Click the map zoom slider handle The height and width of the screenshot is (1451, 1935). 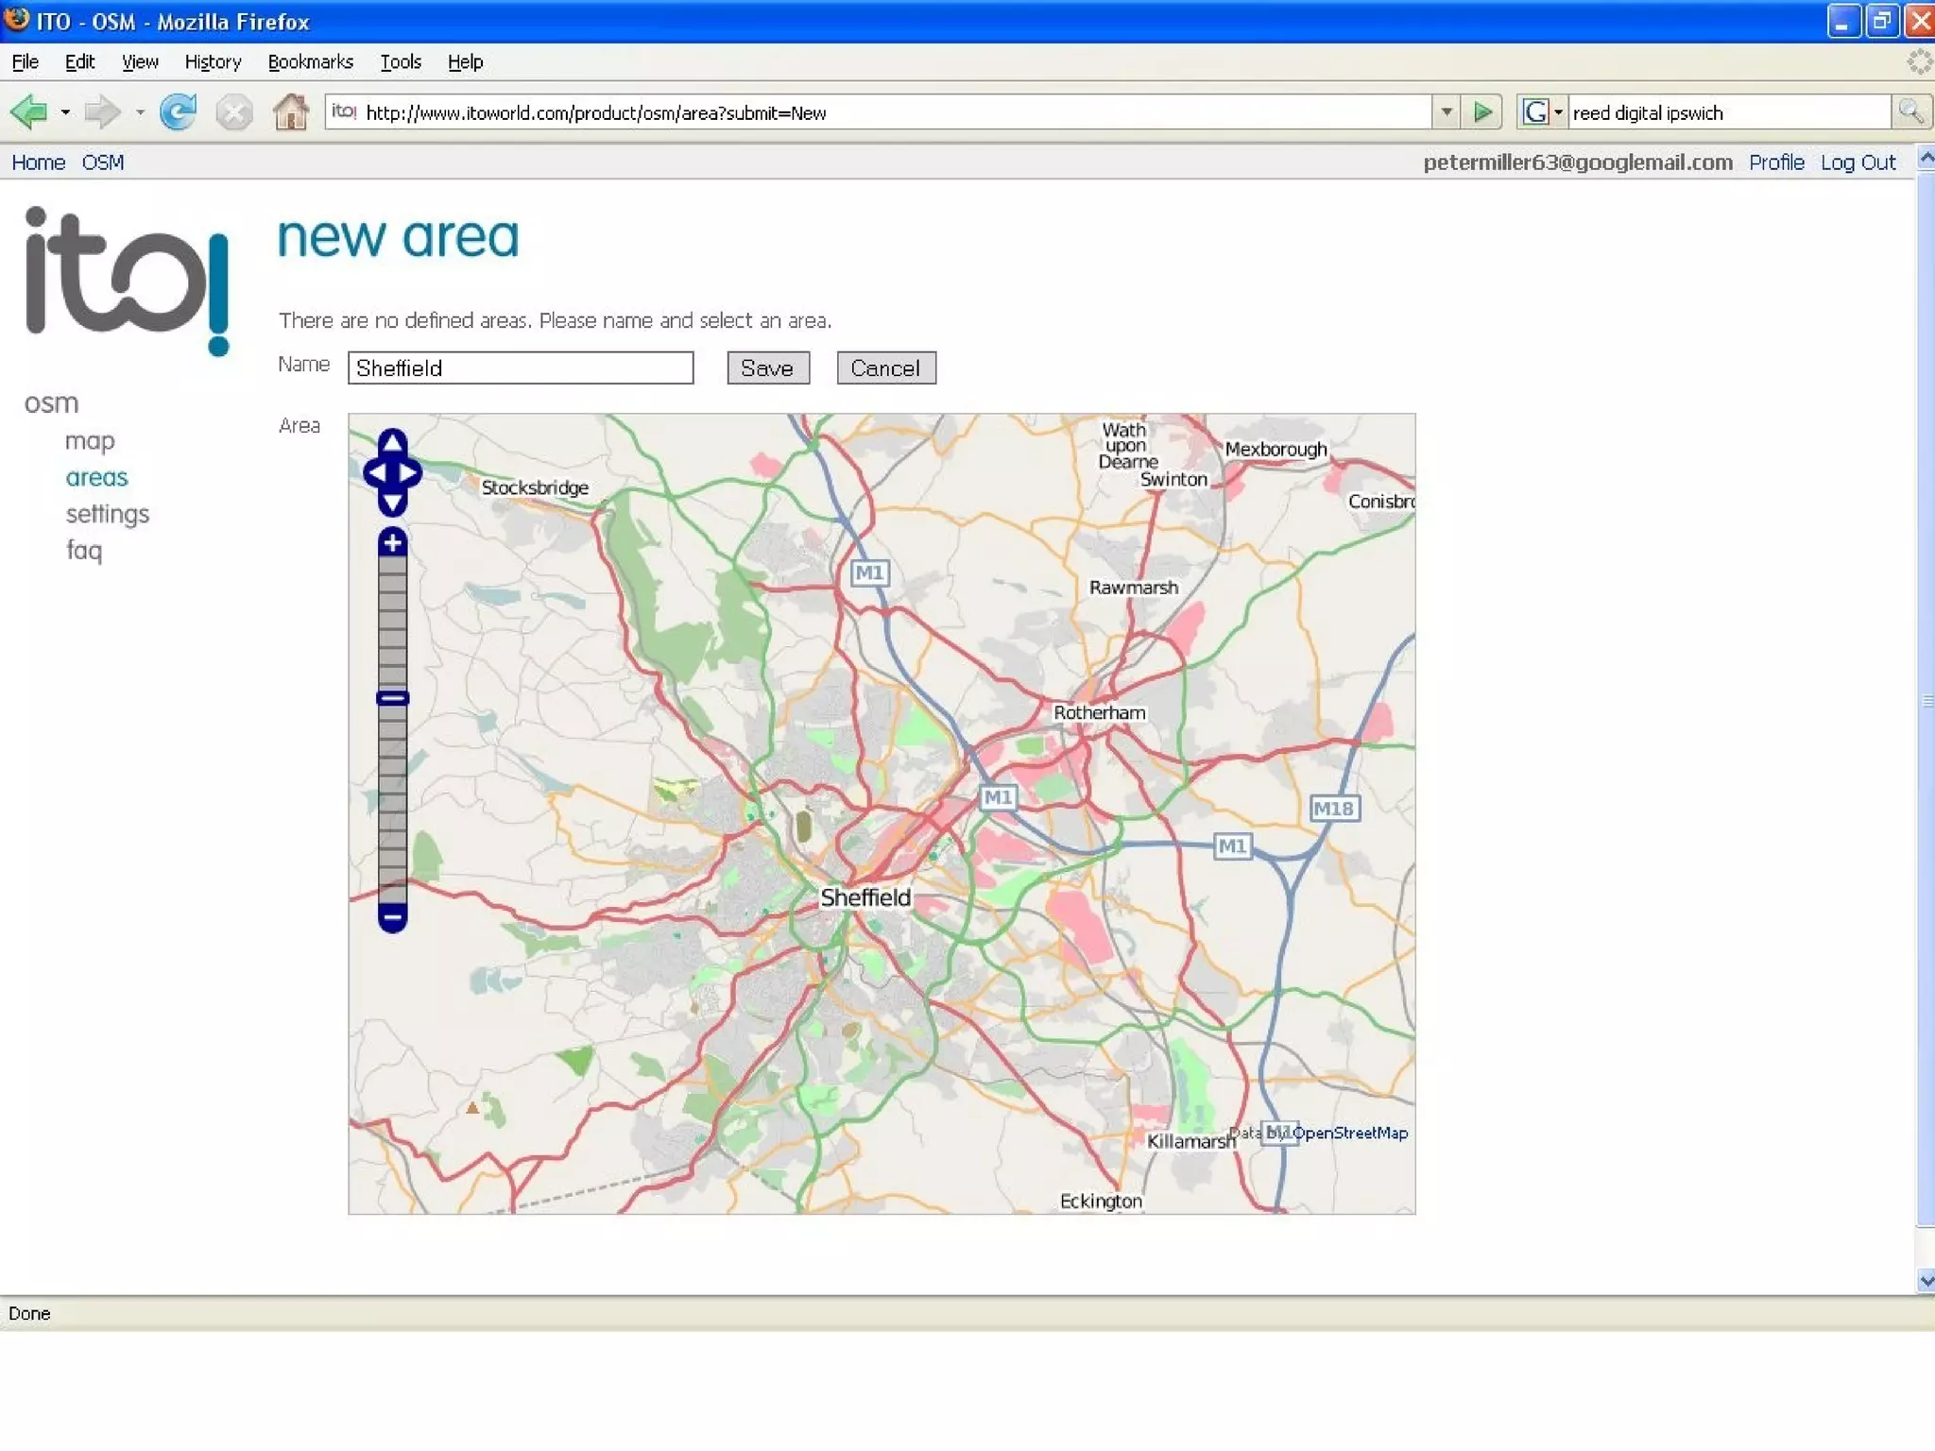(392, 698)
